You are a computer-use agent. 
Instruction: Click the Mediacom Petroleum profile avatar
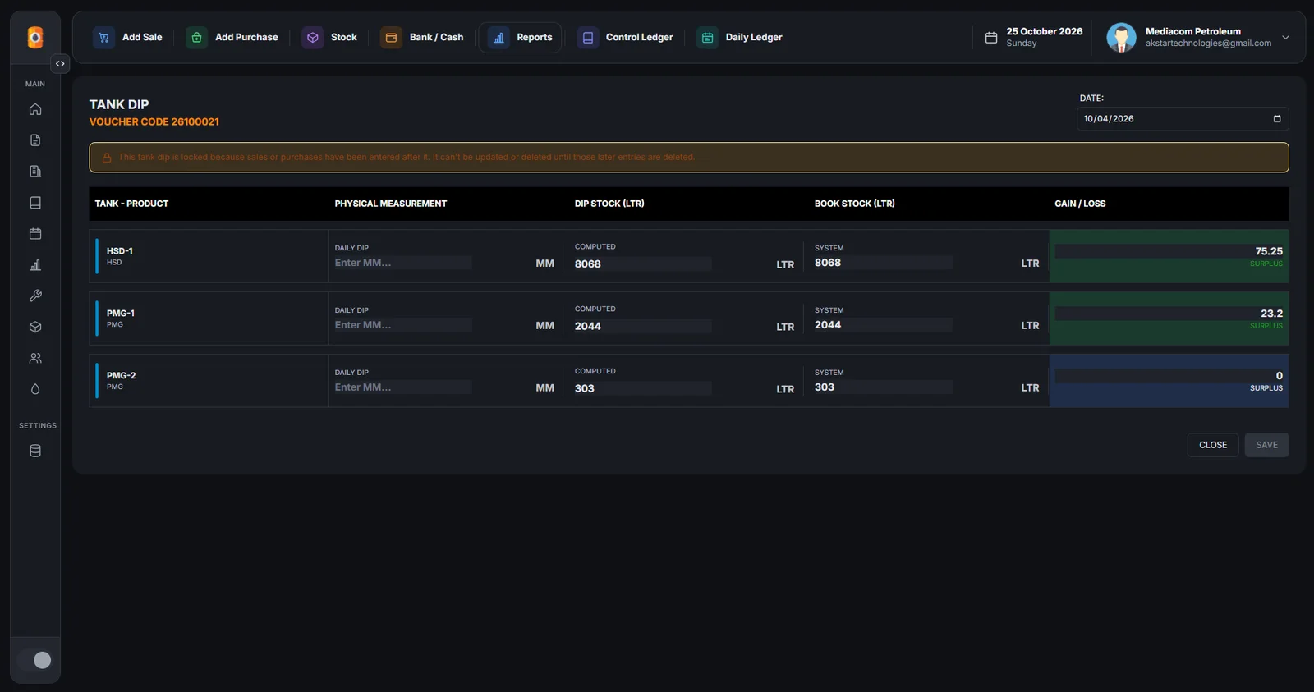coord(1121,37)
